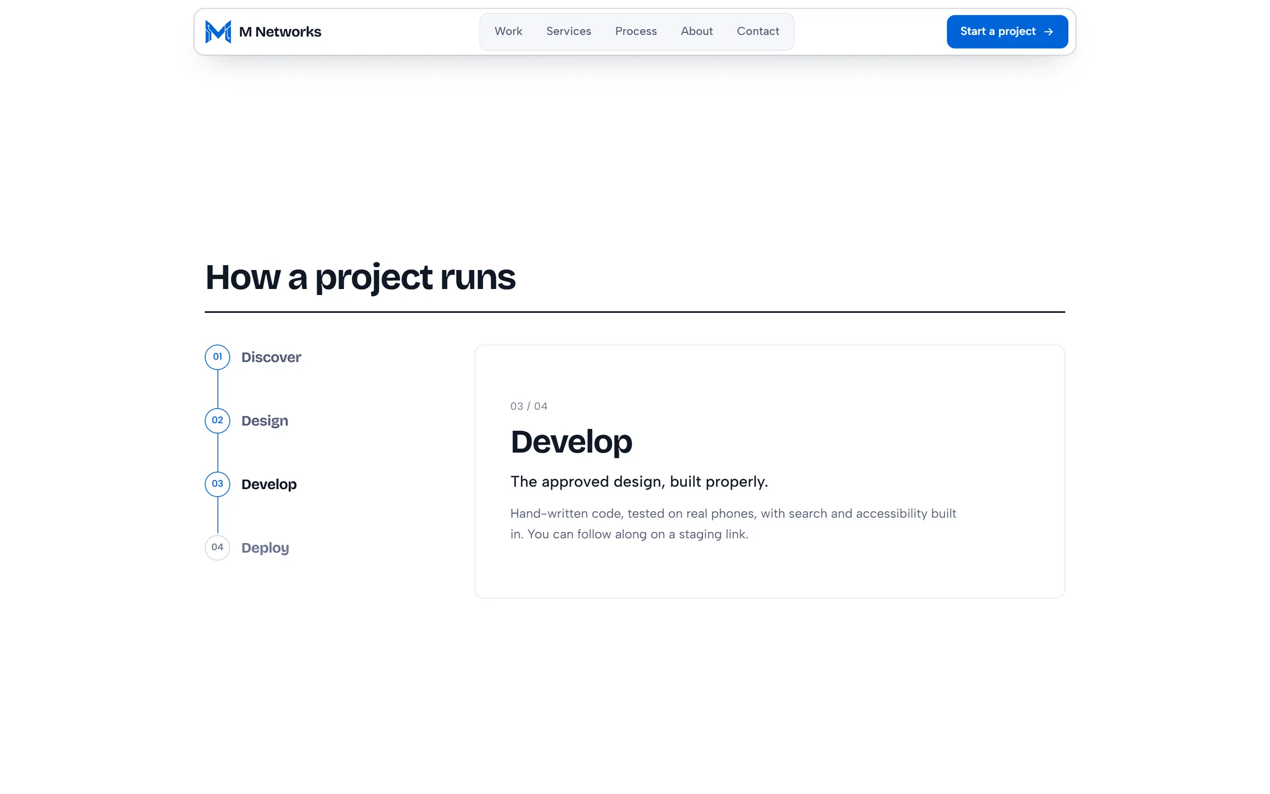Screen dimensions: 1270x794
Task: Select the Develop step label in timeline
Action: [269, 485]
